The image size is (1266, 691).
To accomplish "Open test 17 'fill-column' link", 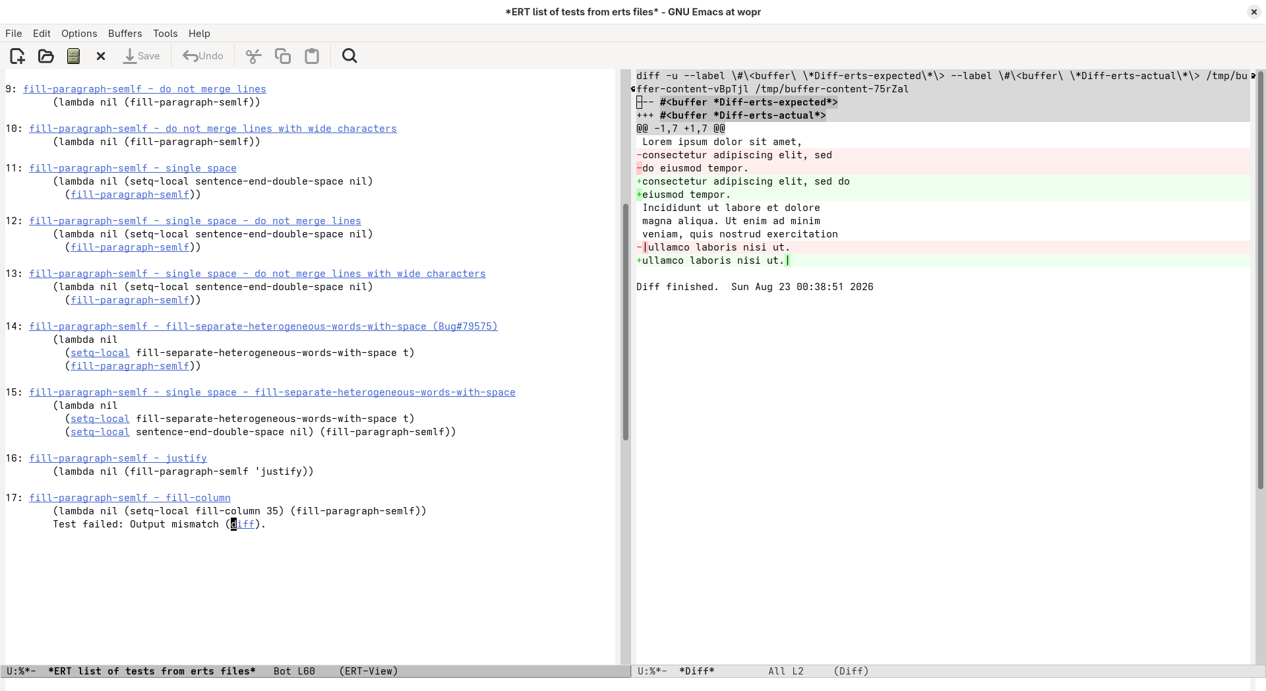I will tap(130, 498).
